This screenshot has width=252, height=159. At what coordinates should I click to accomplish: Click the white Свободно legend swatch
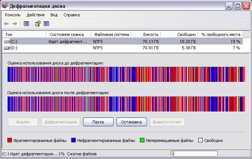click(x=200, y=140)
